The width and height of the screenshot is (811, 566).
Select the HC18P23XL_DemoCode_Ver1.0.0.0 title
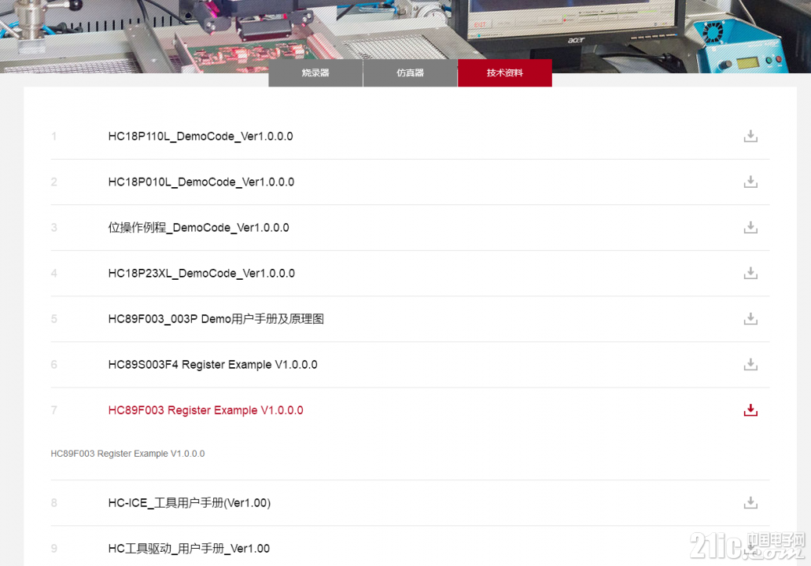(x=201, y=274)
